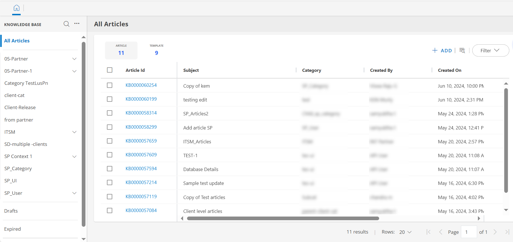Go to the next page
513x242 pixels.
[x=495, y=232]
